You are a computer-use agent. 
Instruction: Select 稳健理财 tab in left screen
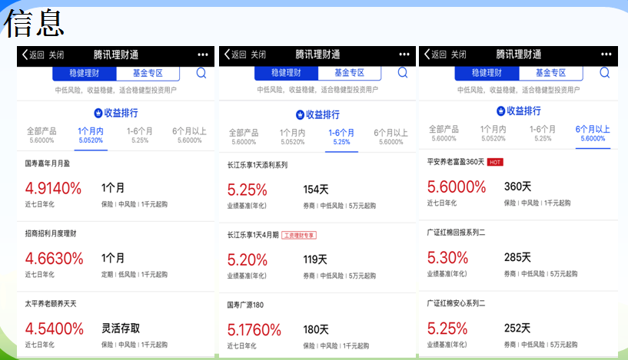84,73
